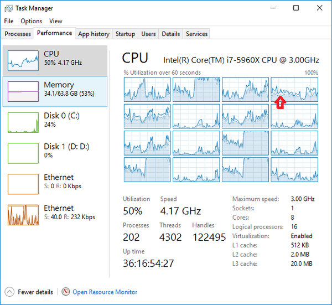Click the CPU core graph marked by red arrow

coord(294,89)
